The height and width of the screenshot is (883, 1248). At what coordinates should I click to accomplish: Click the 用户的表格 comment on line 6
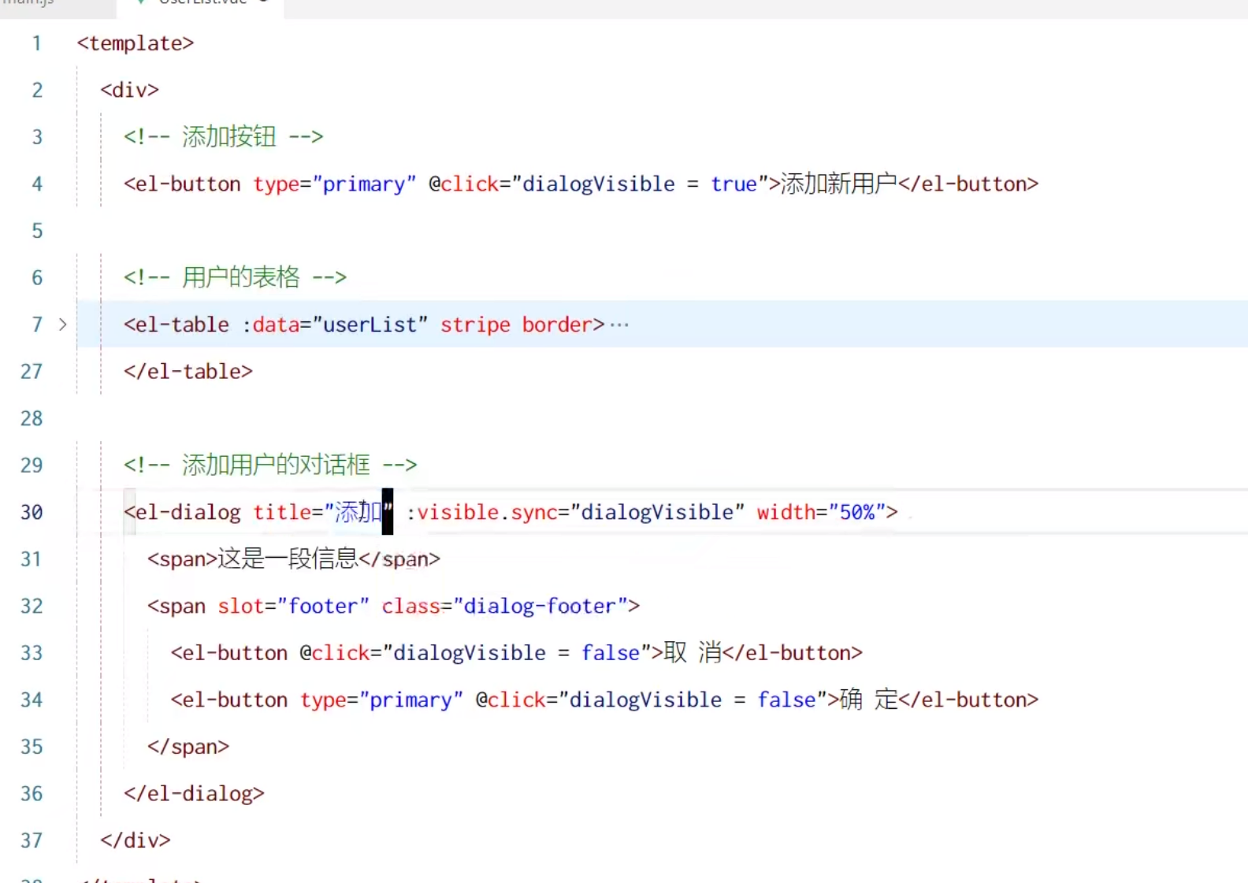coord(235,277)
